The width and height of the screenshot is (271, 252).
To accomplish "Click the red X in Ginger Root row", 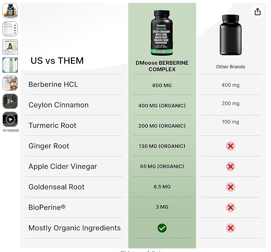I will [230, 146].
